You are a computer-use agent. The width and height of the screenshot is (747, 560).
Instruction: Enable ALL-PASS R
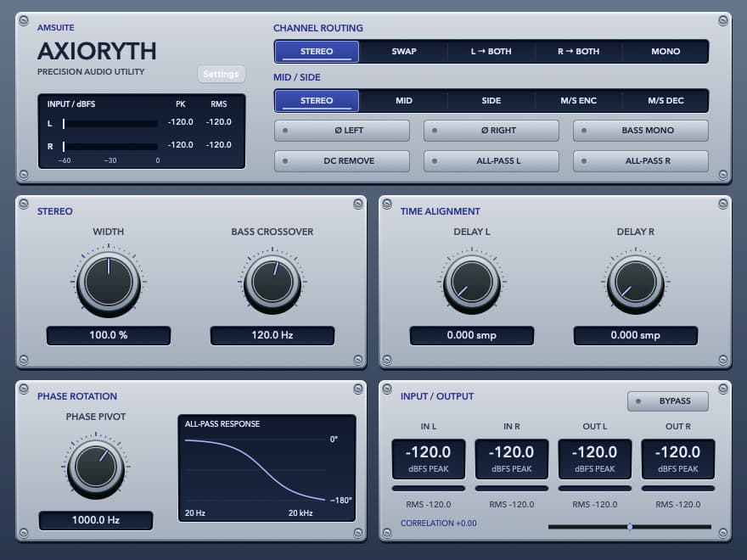[641, 161]
